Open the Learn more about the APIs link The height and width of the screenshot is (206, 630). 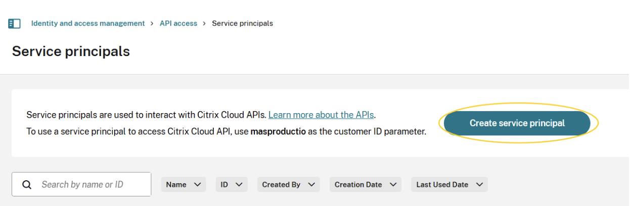click(321, 115)
